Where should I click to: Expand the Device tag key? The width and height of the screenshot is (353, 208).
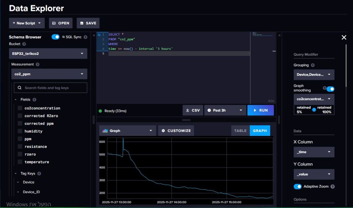18,182
